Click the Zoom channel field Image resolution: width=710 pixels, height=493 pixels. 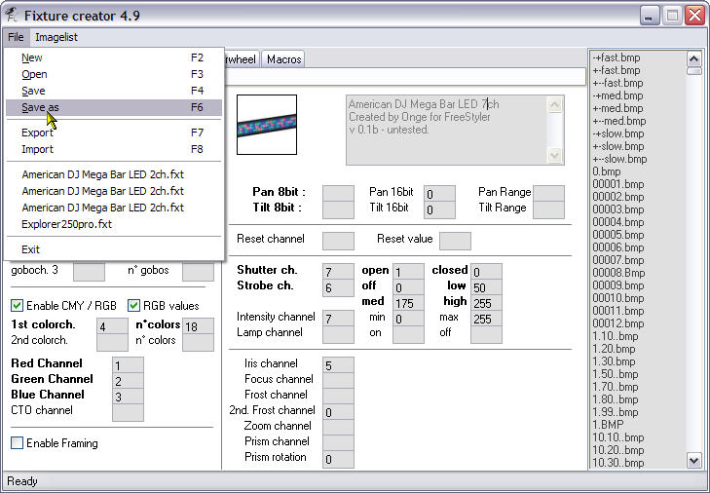click(338, 428)
